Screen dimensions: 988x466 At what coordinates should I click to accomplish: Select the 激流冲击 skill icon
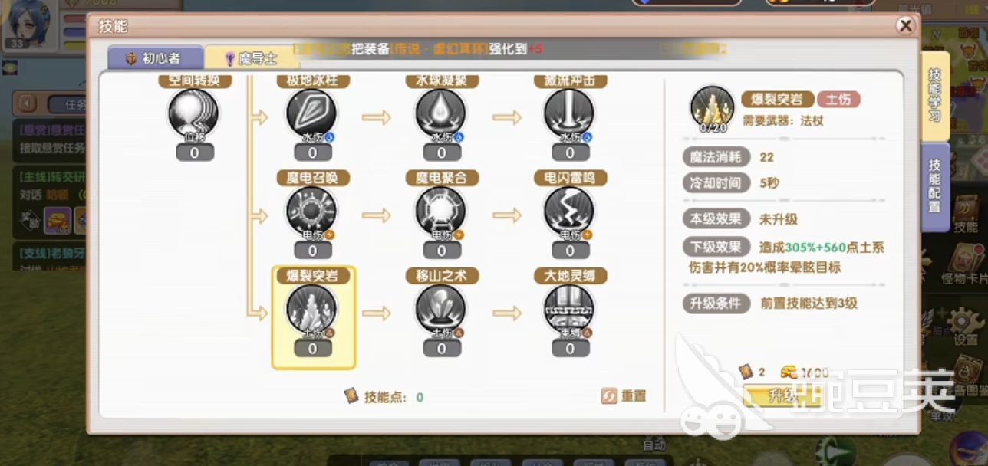coord(569,115)
